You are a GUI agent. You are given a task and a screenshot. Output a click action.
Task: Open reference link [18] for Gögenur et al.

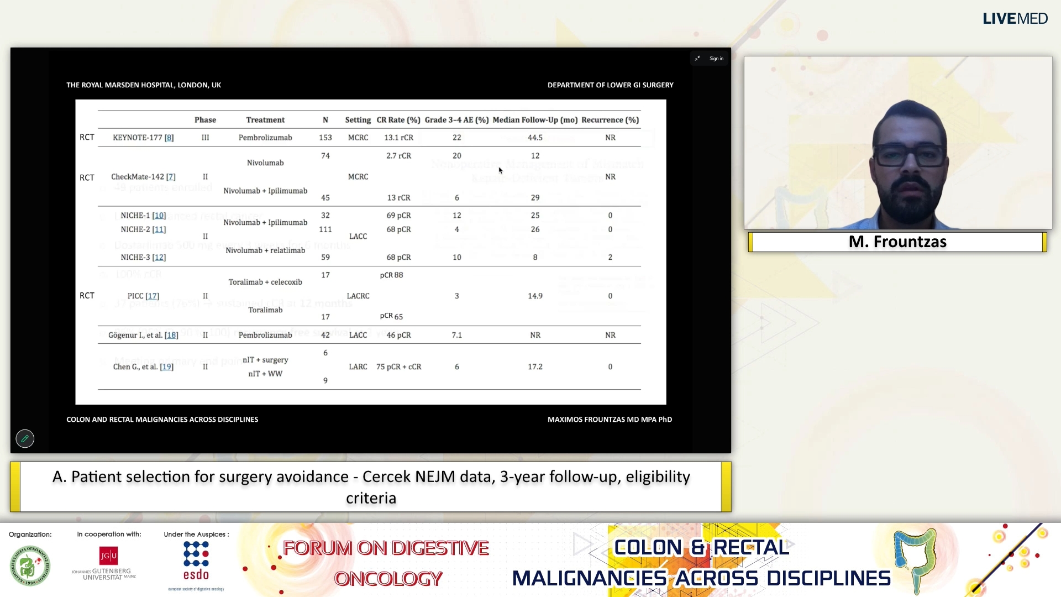[x=171, y=336]
